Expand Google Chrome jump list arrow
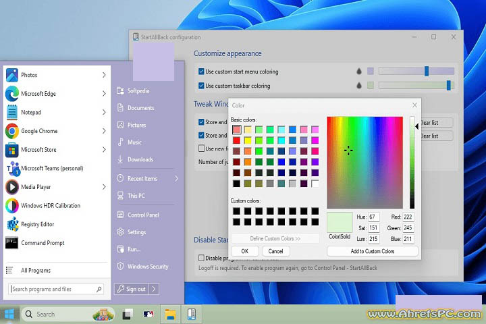The width and height of the screenshot is (486, 324). point(104,131)
